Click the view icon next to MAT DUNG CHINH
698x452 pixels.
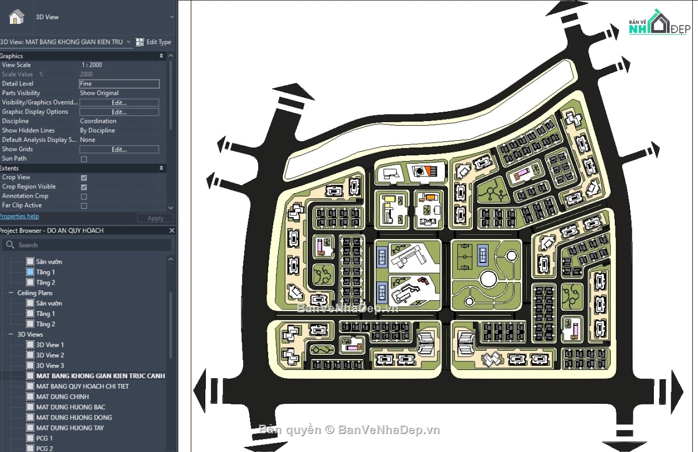30,397
